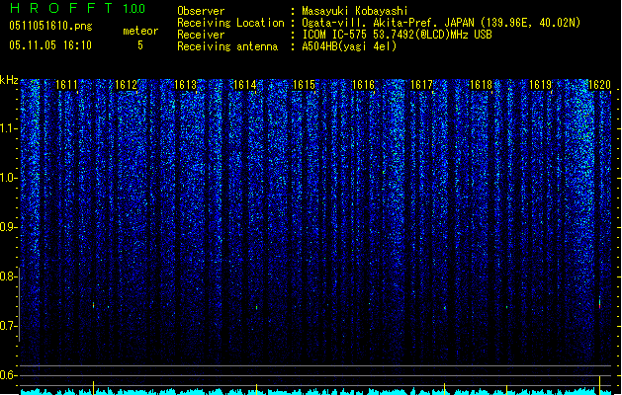Click the vertical gray range bar near 0.8
Image resolution: width=622 pixels, height=395 pixels.
coord(19,305)
